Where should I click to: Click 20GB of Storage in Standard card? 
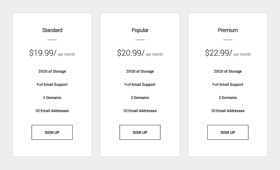click(x=52, y=71)
